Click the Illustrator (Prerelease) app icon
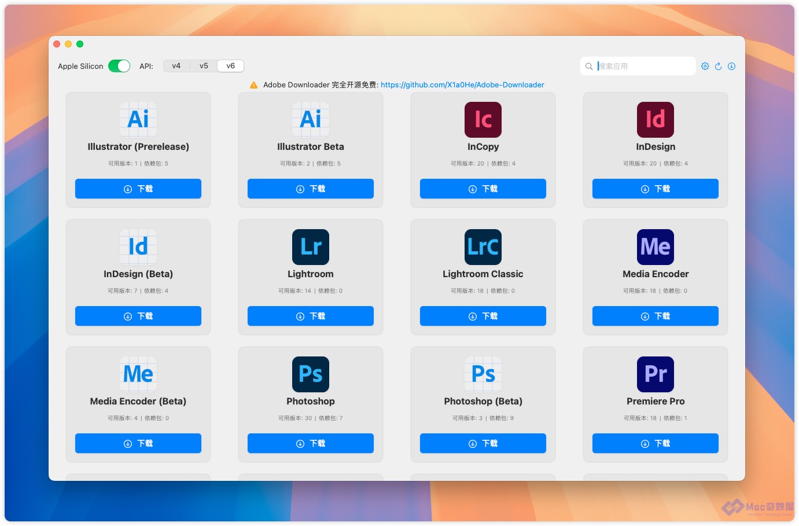Image resolution: width=799 pixels, height=526 pixels. pyautogui.click(x=138, y=120)
